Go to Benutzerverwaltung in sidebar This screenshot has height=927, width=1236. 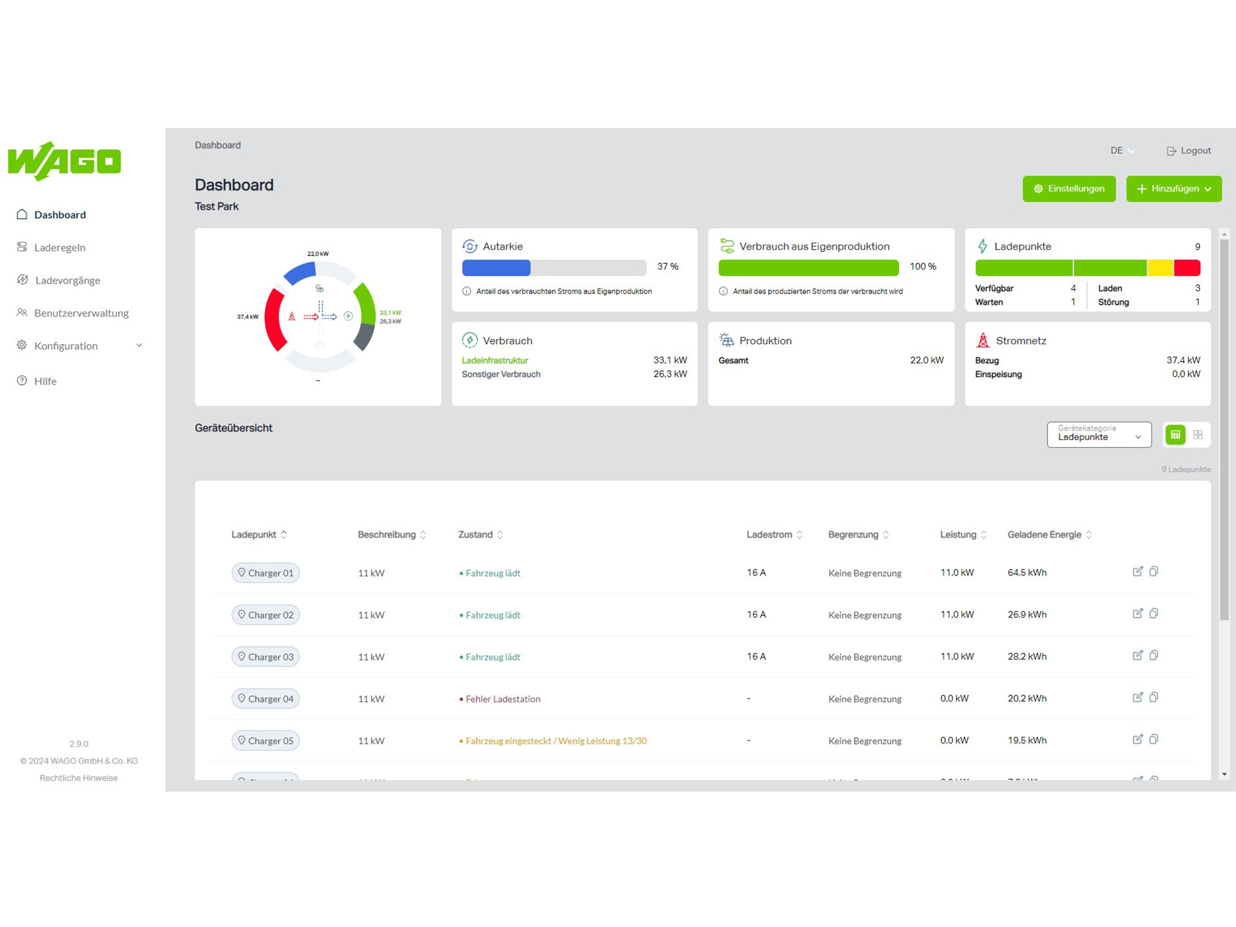(81, 313)
